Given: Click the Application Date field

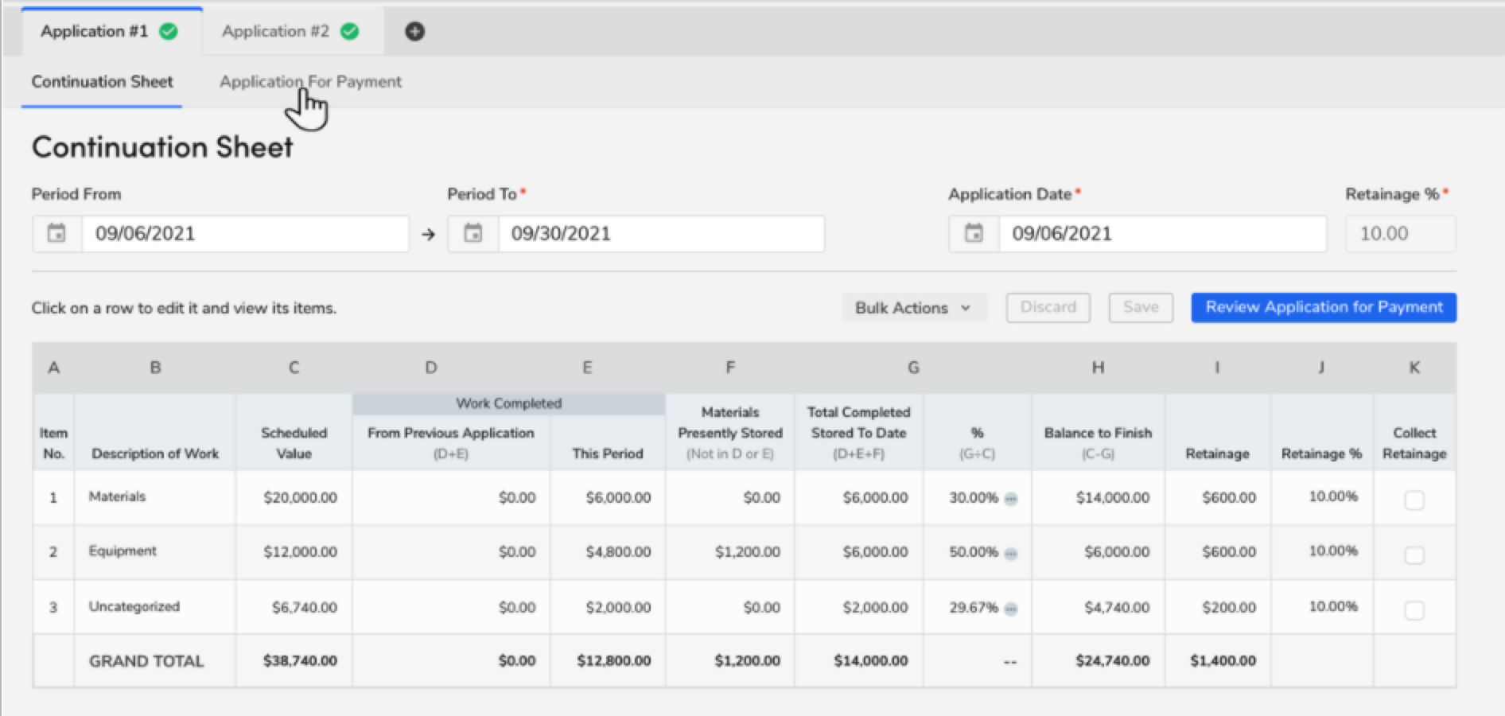Looking at the screenshot, I should click(x=1162, y=233).
